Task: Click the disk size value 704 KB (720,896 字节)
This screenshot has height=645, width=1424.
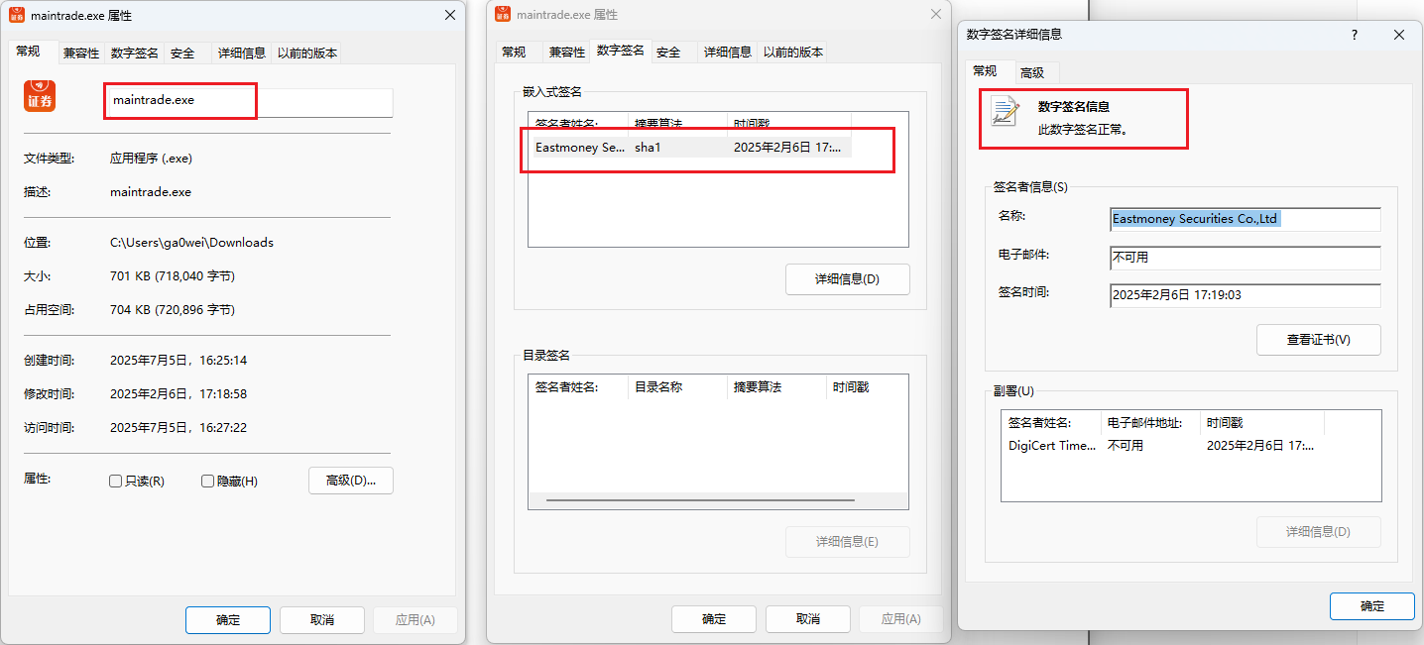Action: pyautogui.click(x=173, y=310)
